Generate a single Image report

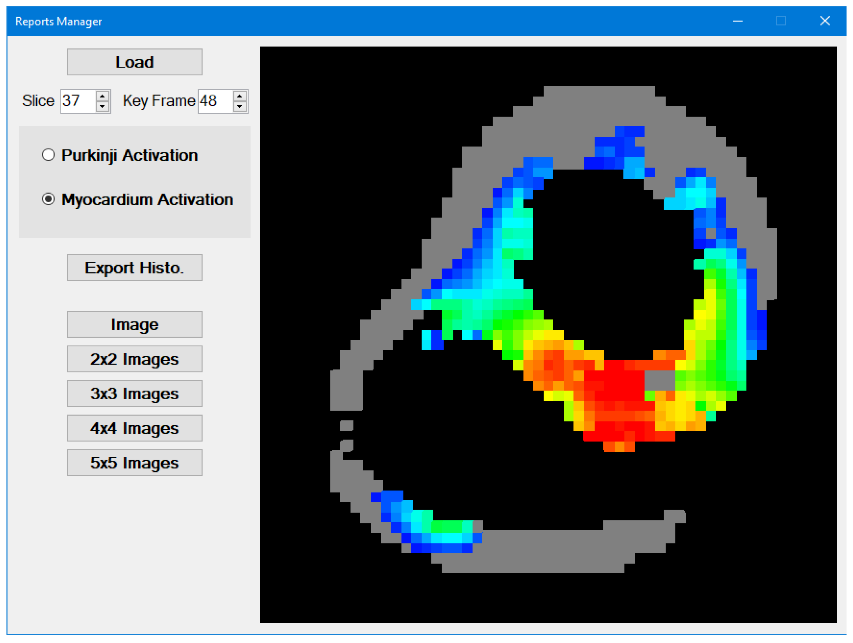coord(134,324)
